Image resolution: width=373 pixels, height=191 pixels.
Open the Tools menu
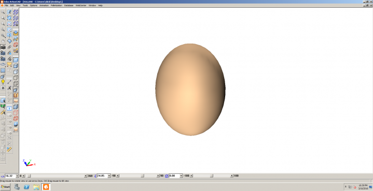click(25, 6)
